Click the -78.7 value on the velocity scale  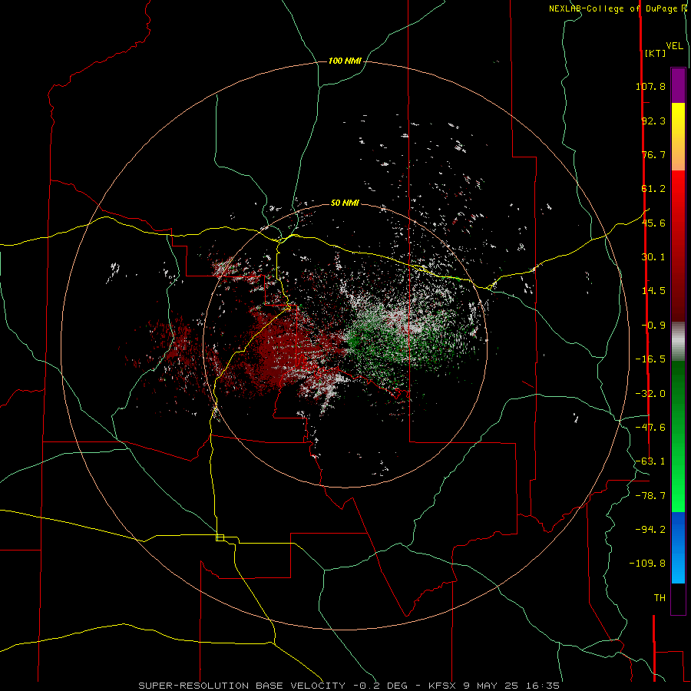[650, 496]
